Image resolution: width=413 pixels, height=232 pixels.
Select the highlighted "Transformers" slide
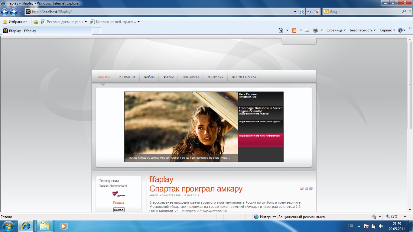click(261, 140)
